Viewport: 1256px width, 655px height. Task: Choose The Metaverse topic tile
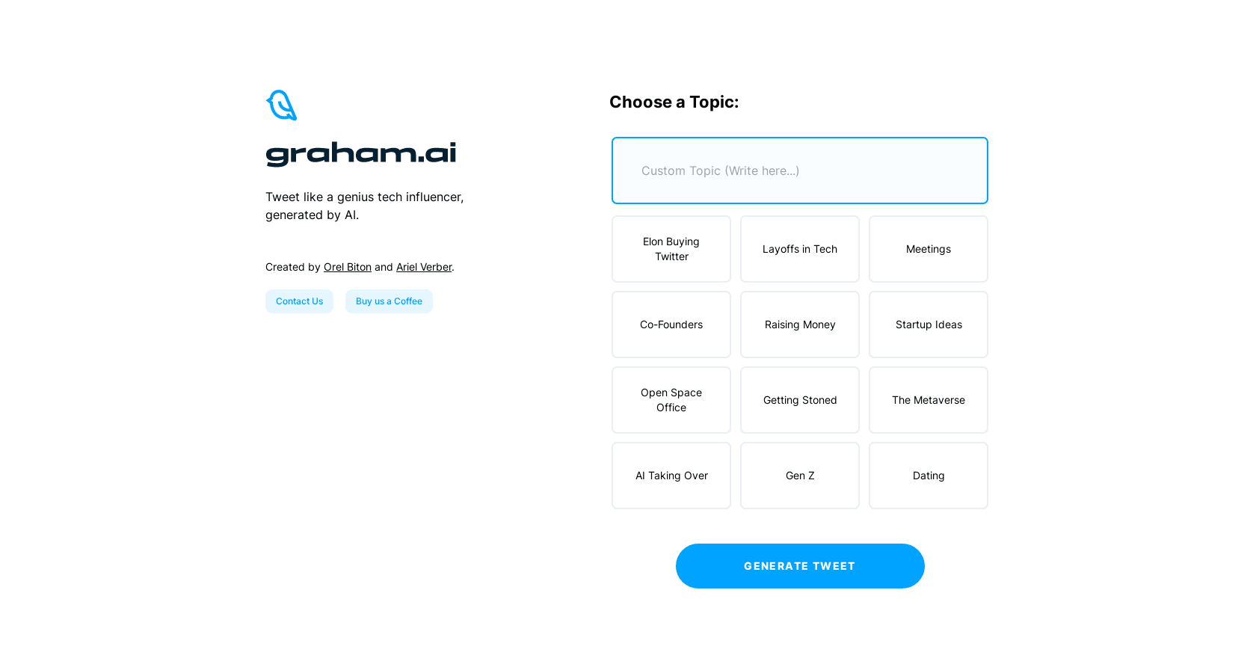(x=929, y=400)
